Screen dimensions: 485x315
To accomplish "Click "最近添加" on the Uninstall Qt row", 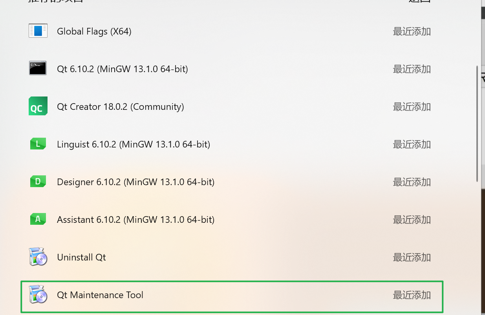I will pyautogui.click(x=412, y=257).
